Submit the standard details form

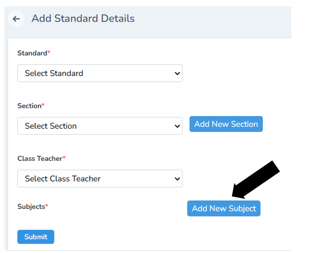(36, 237)
